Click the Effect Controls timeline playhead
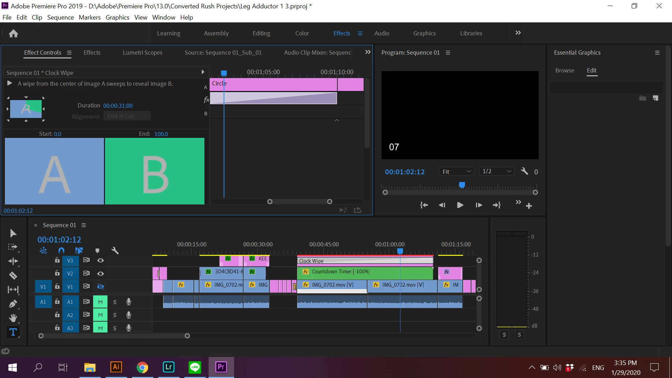 click(224, 73)
